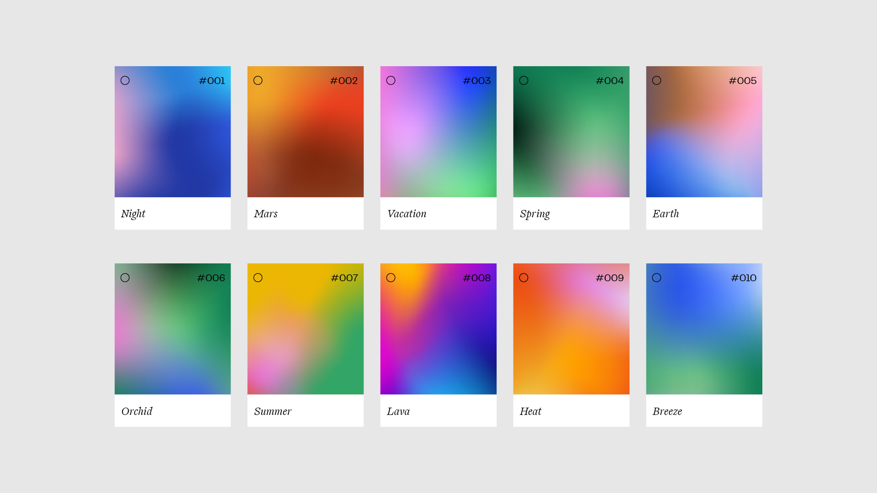Viewport: 877px width, 493px height.
Task: Click the #003 number label
Action: click(476, 81)
